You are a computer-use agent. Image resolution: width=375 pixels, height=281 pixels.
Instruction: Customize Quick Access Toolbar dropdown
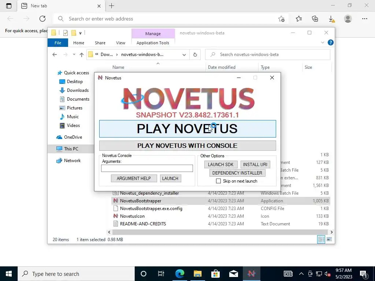80,33
